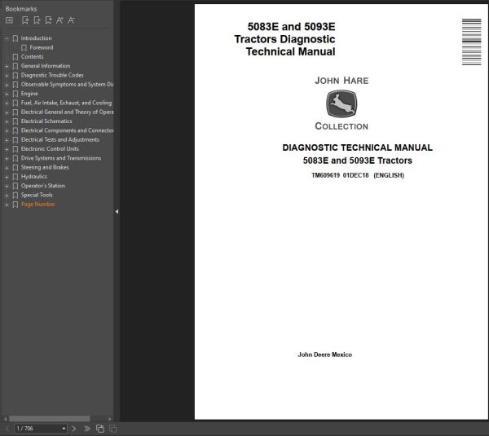
Task: Go to the next page arrow
Action: (74, 429)
